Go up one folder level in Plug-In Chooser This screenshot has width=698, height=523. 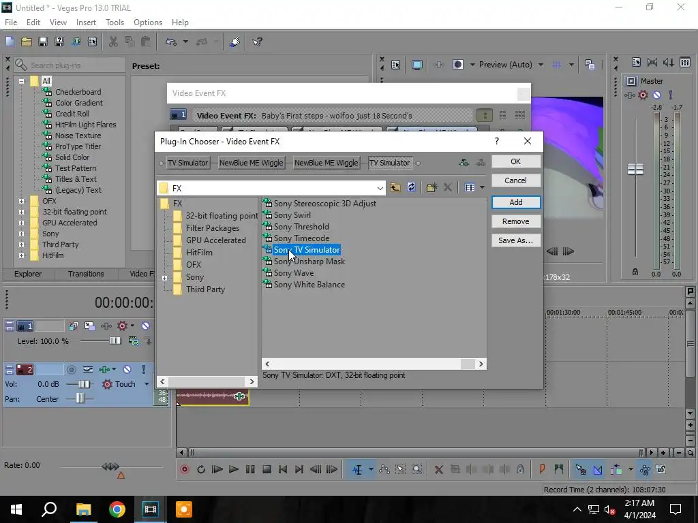coord(395,188)
